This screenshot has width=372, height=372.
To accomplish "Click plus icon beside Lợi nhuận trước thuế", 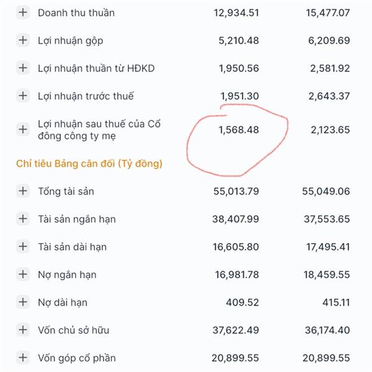I will (23, 96).
